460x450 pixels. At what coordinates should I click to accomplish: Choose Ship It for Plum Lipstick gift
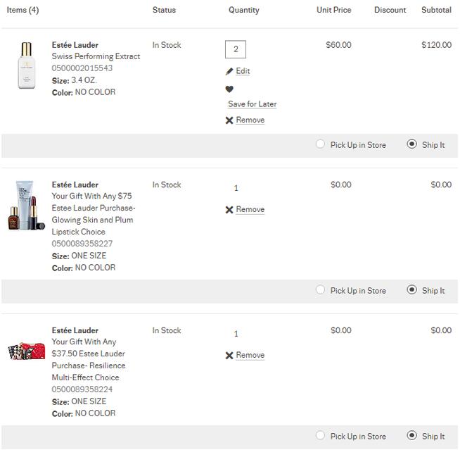(412, 290)
